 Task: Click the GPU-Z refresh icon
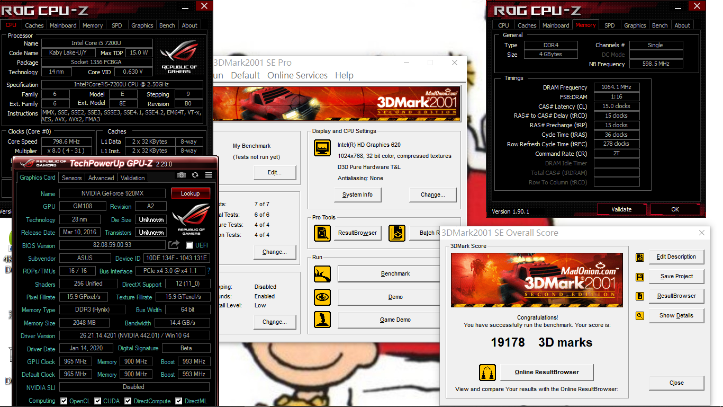tap(195, 175)
